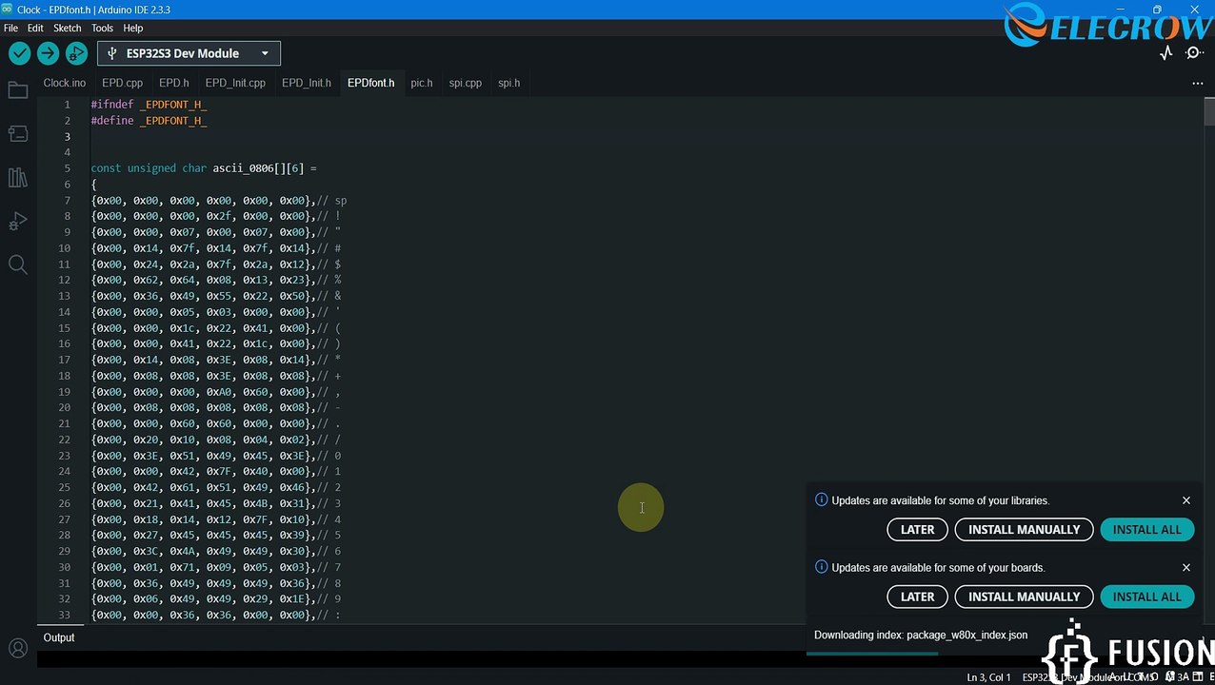Click the Output panel label
Viewport: 1215px width, 685px height.
59,637
